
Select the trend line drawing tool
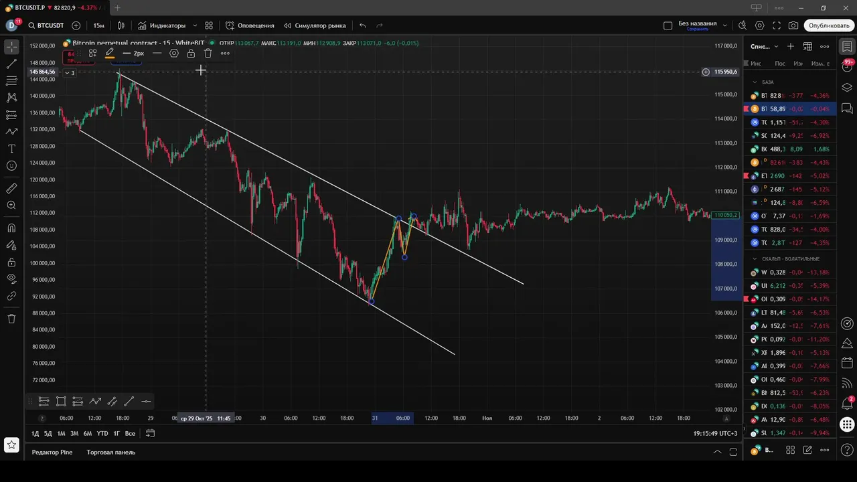pos(11,64)
